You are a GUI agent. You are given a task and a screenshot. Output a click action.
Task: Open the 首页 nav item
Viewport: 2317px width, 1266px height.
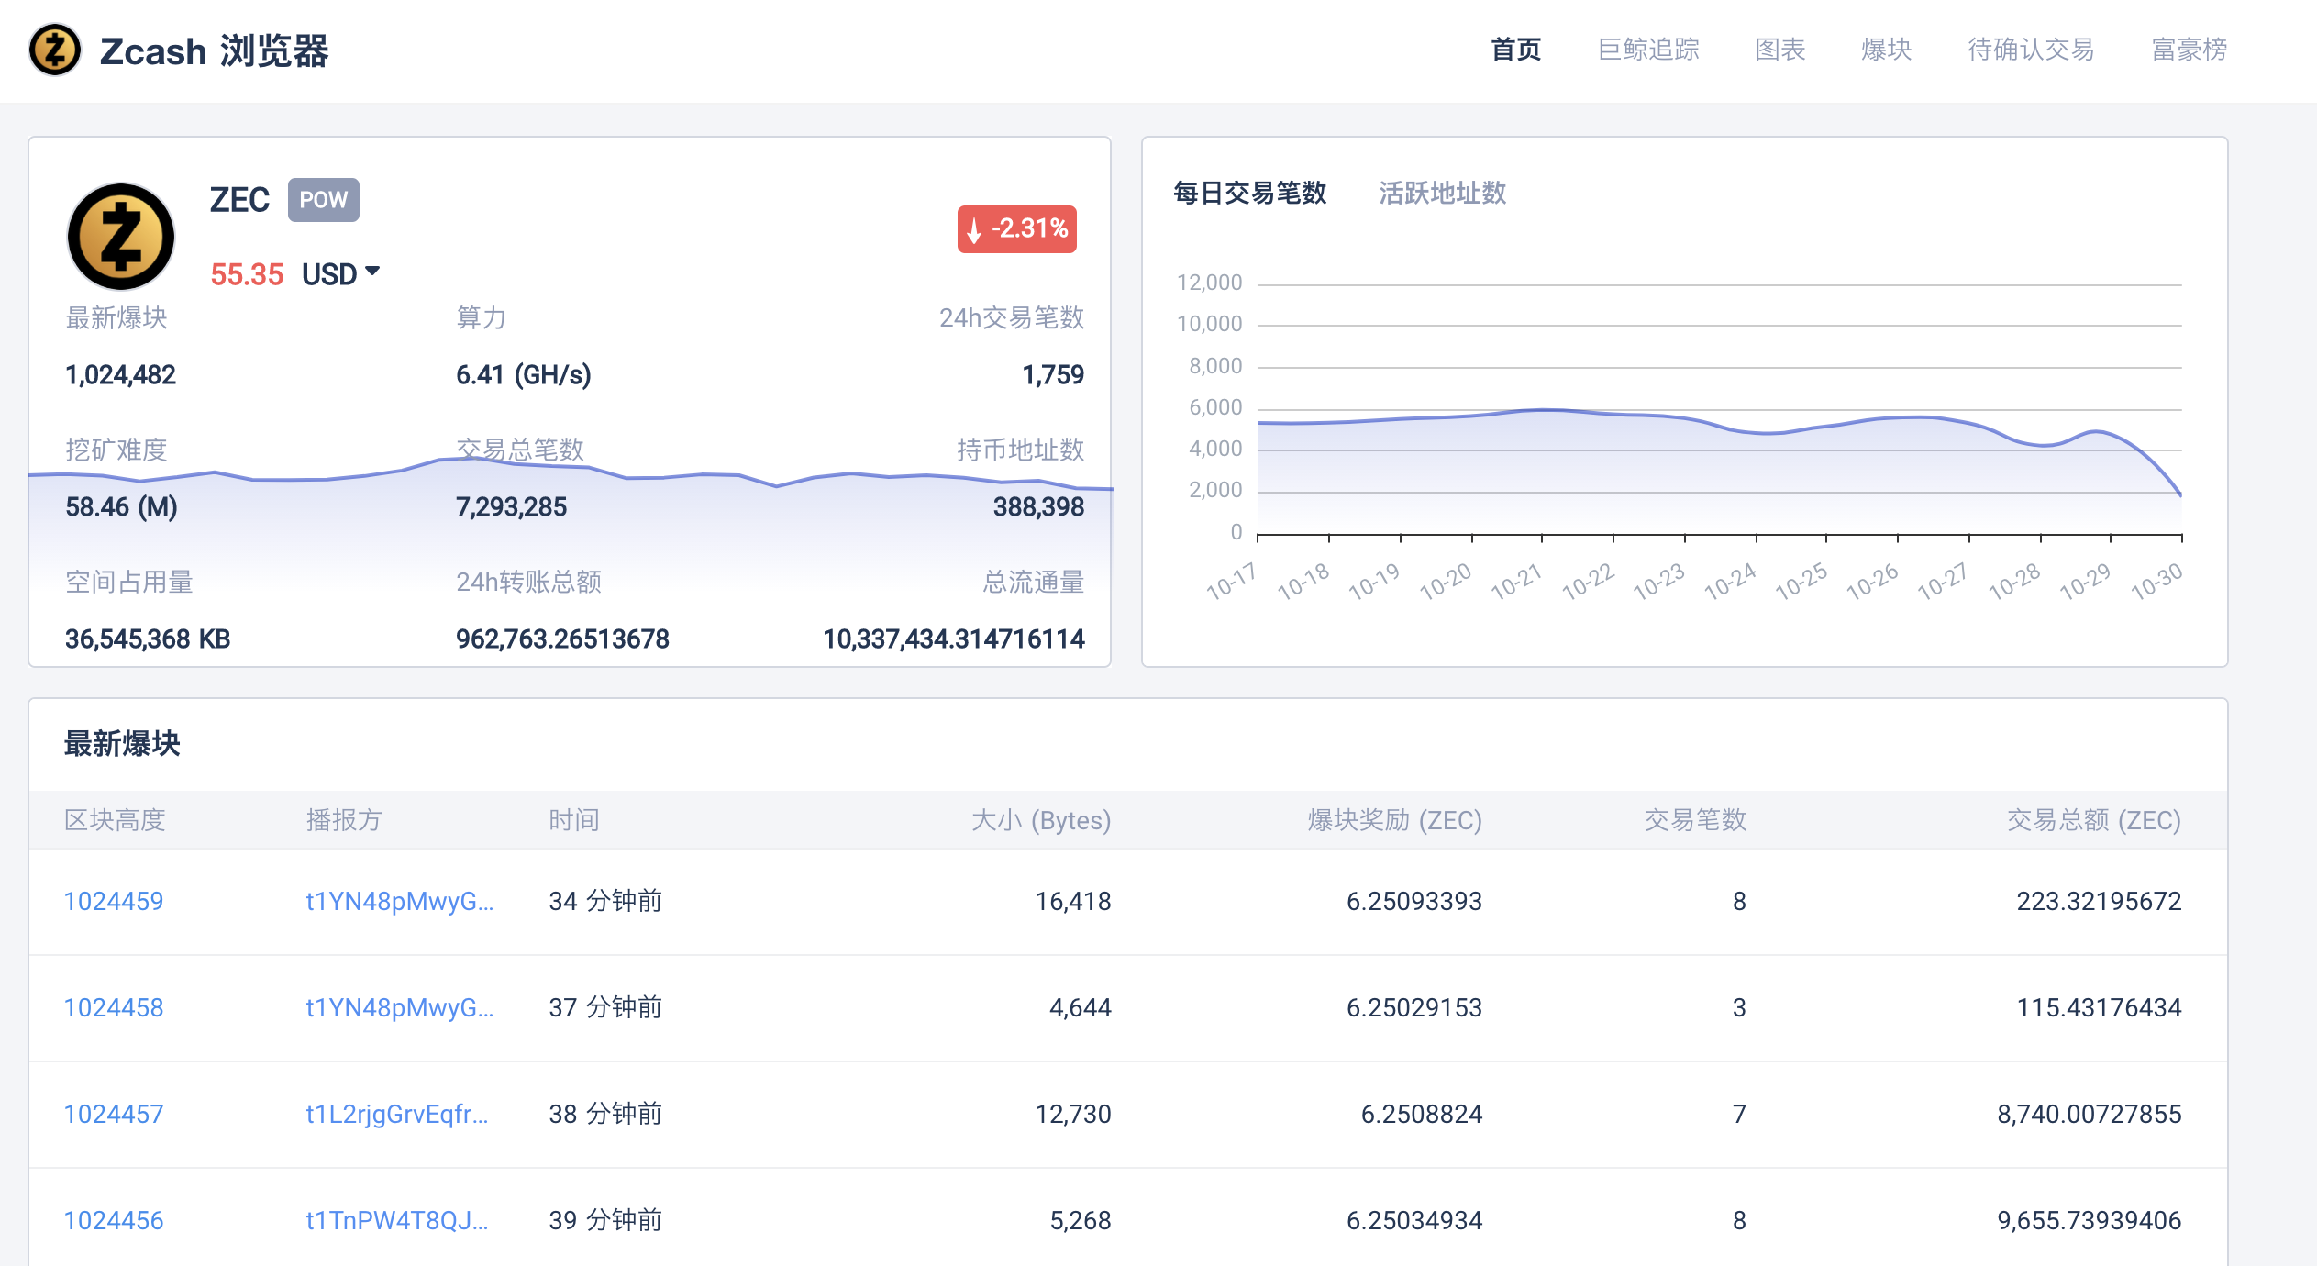[1516, 50]
